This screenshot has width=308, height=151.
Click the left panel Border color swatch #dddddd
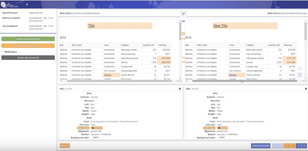101,134
